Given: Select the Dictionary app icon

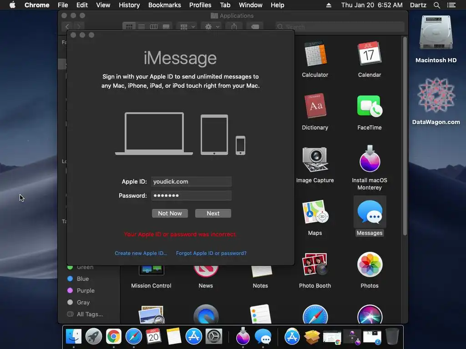Looking at the screenshot, I should coord(315,106).
